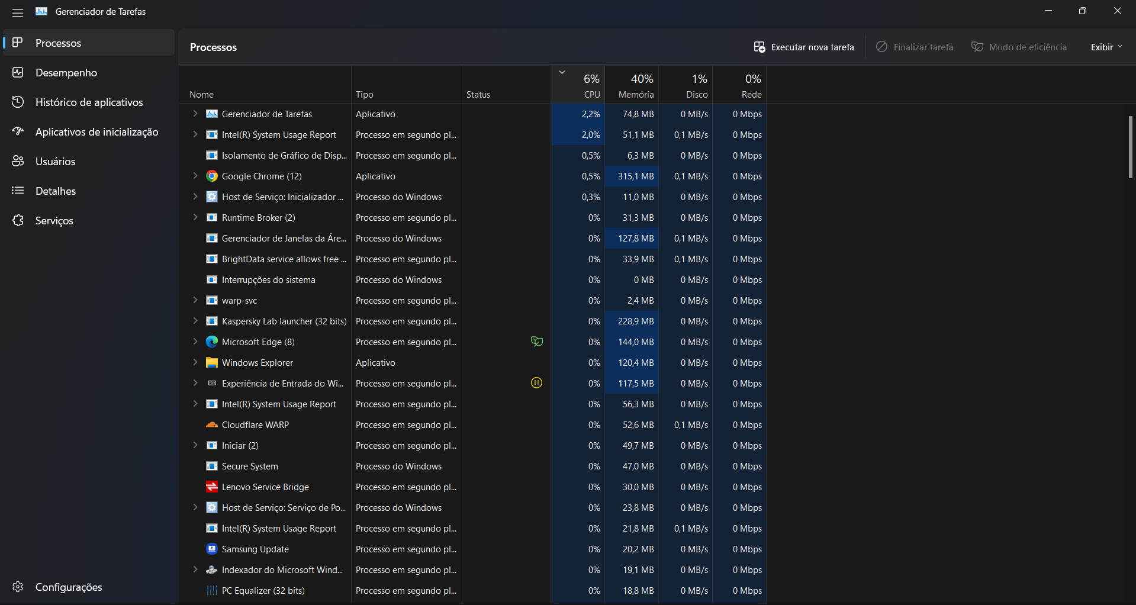Open the Exibir dropdown menu

pos(1106,47)
